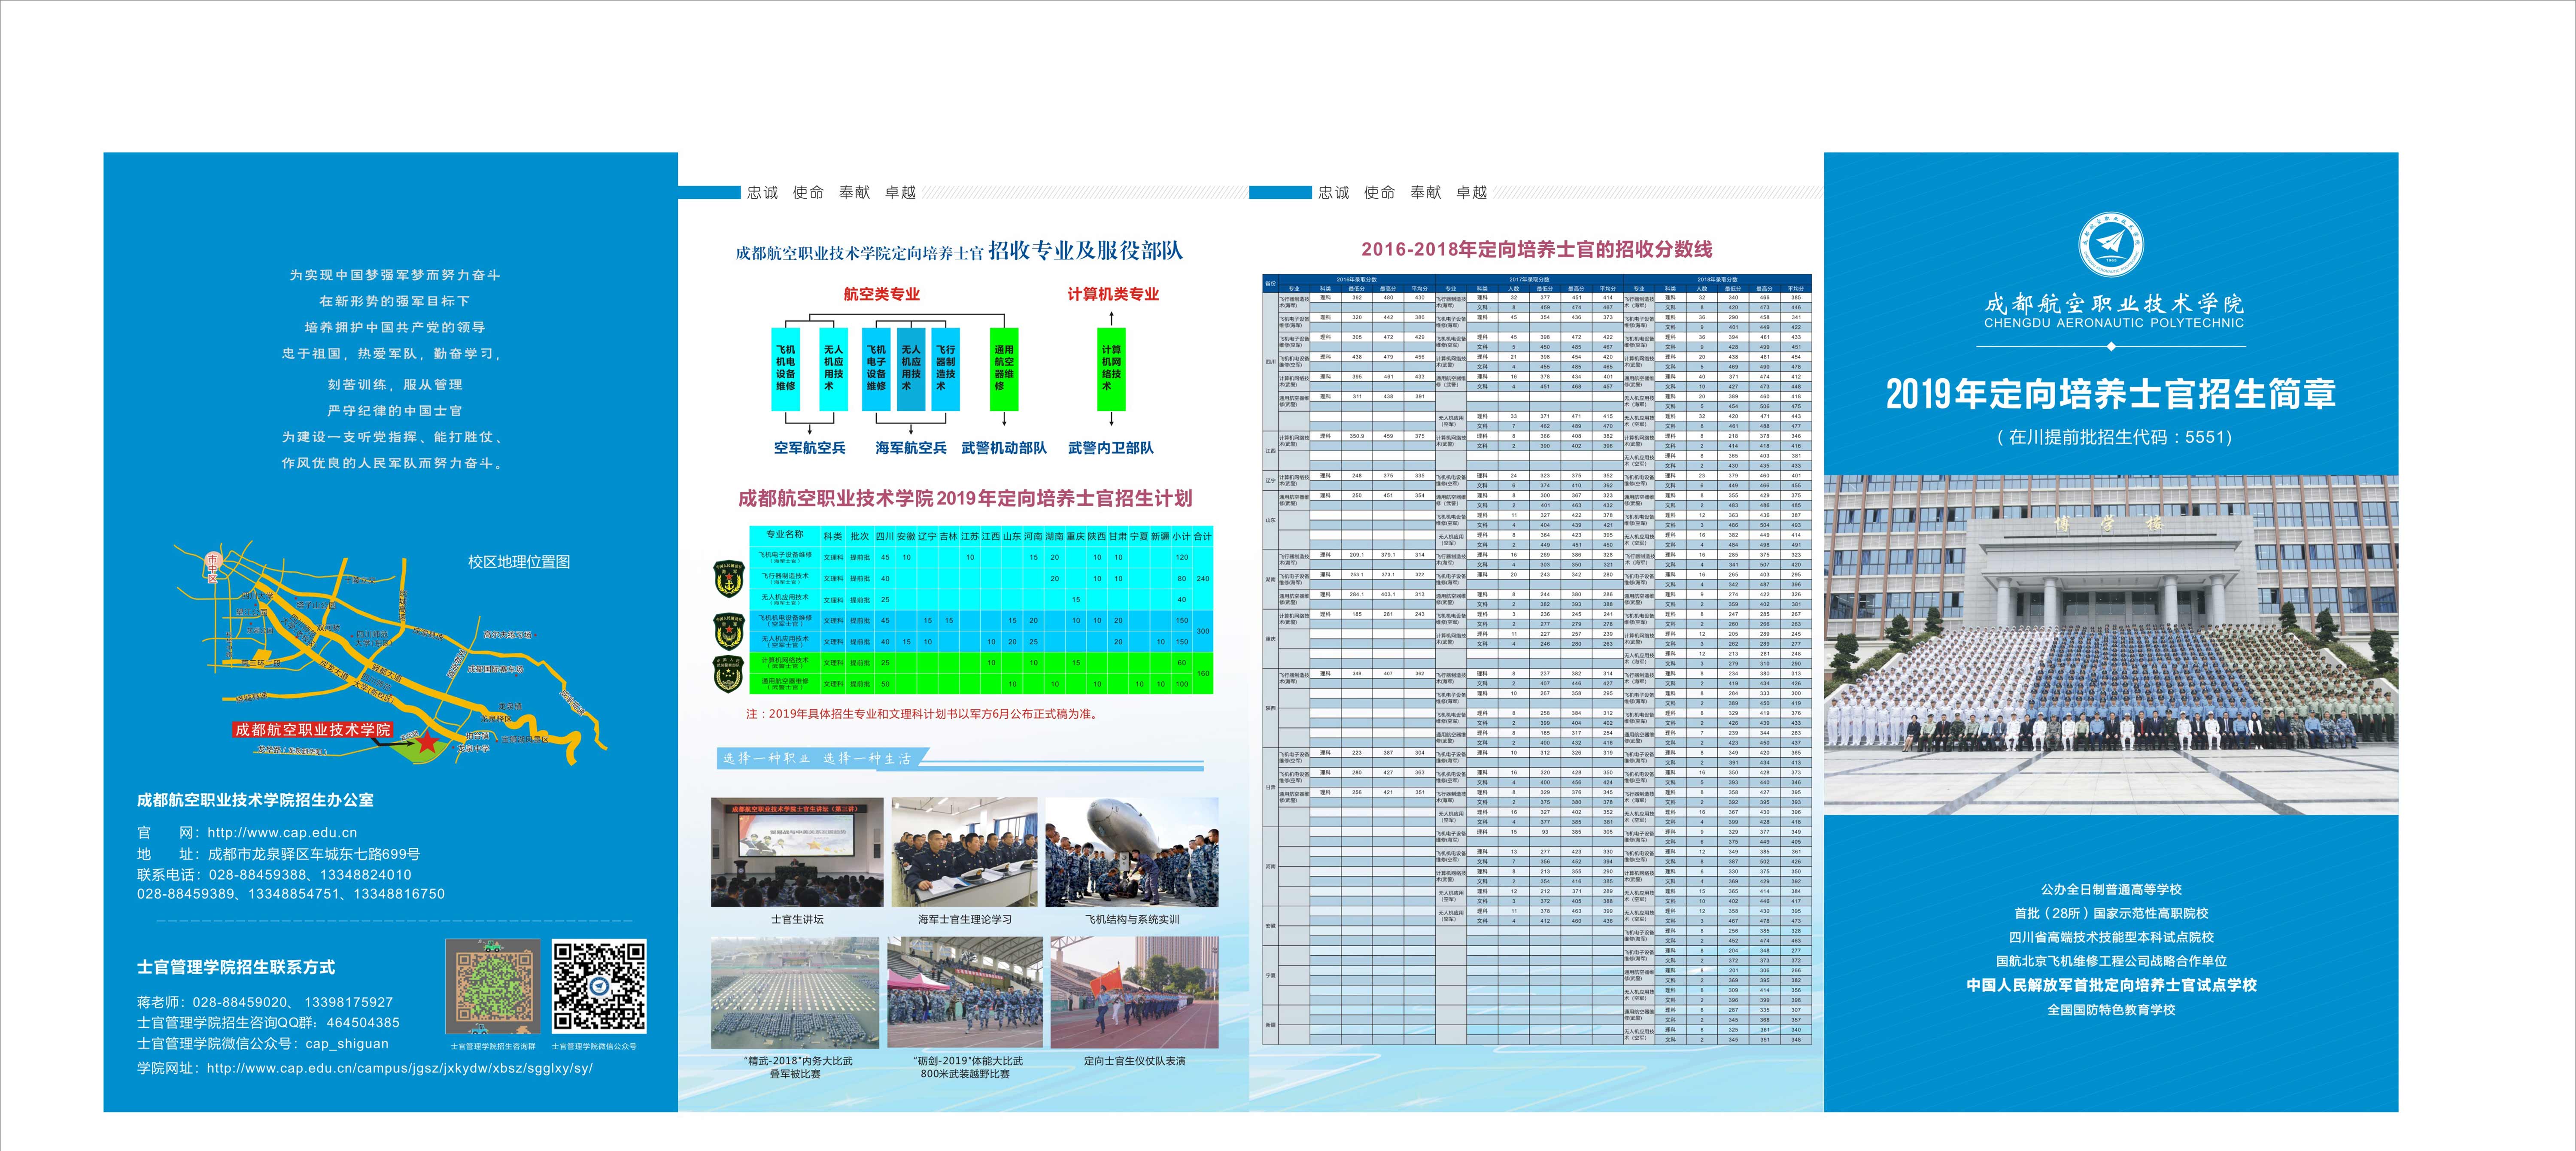Click the 全国国防特色教育学校 line
Viewport: 2576px width, 1151px height.
coord(2111,1010)
